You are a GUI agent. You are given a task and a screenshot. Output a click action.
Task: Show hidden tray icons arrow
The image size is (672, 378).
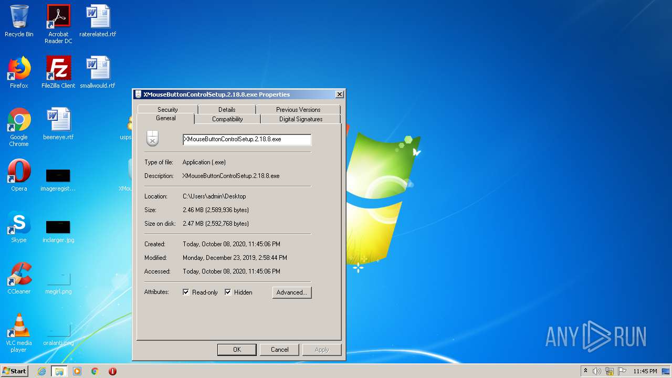coord(585,371)
